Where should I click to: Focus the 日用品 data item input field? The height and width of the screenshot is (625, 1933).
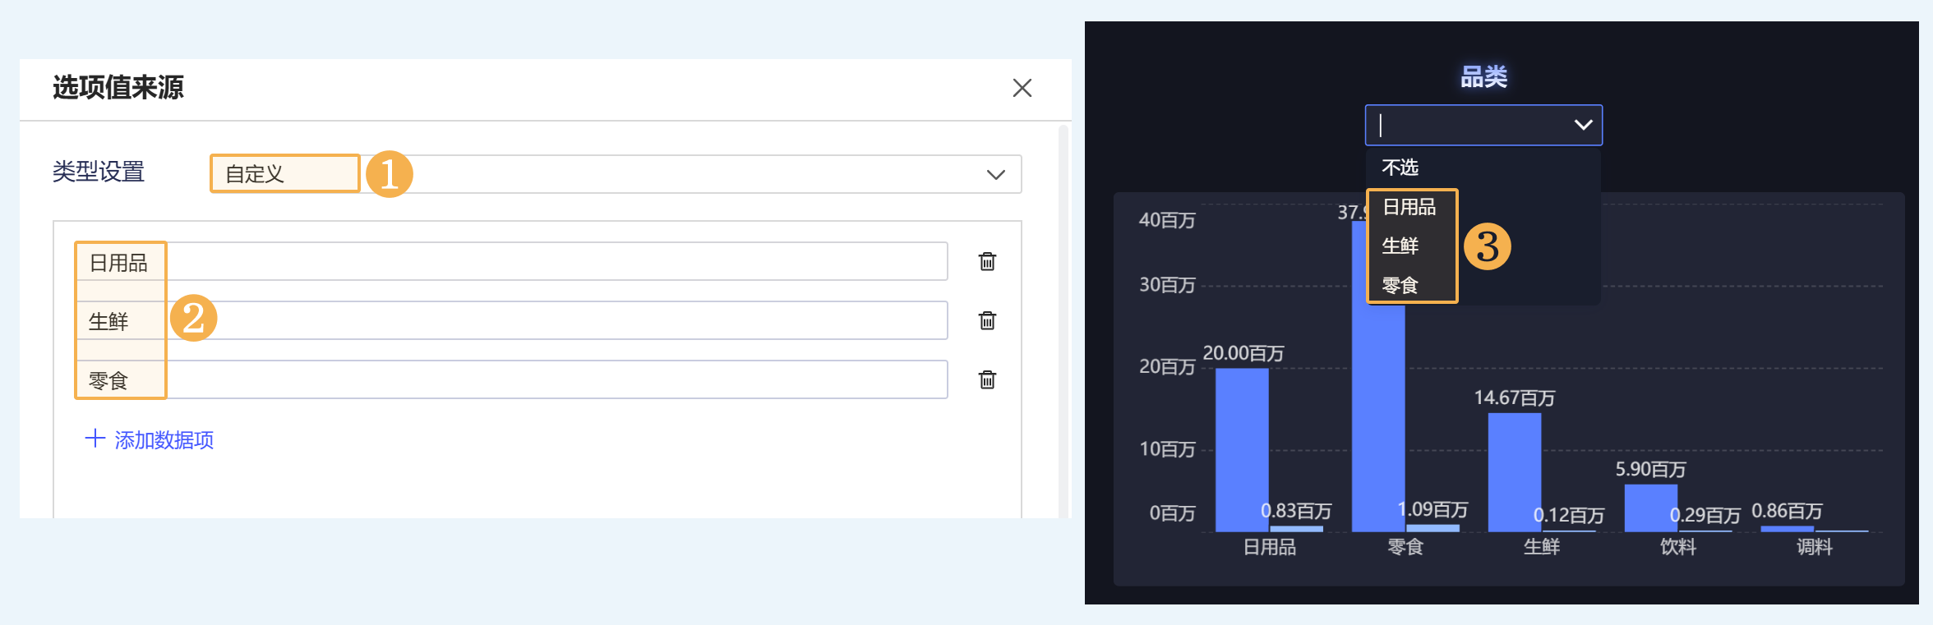(x=512, y=261)
